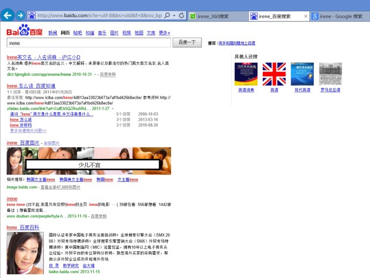Open the 贴吧 category link

(77, 33)
